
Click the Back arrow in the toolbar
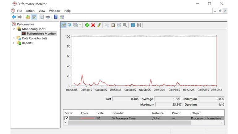click(14, 17)
